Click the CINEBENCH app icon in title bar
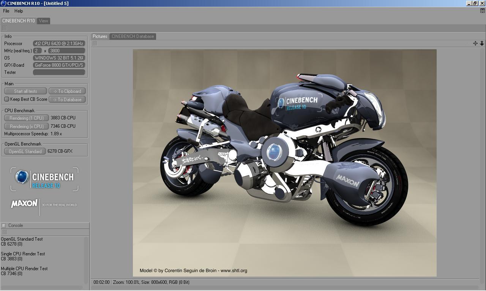Screen dimensions: 486x291 tap(3, 3)
